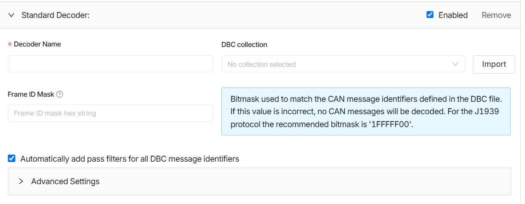Collapse the Standard Decoder section chevron
This screenshot has width=525, height=204.
pyautogui.click(x=12, y=15)
